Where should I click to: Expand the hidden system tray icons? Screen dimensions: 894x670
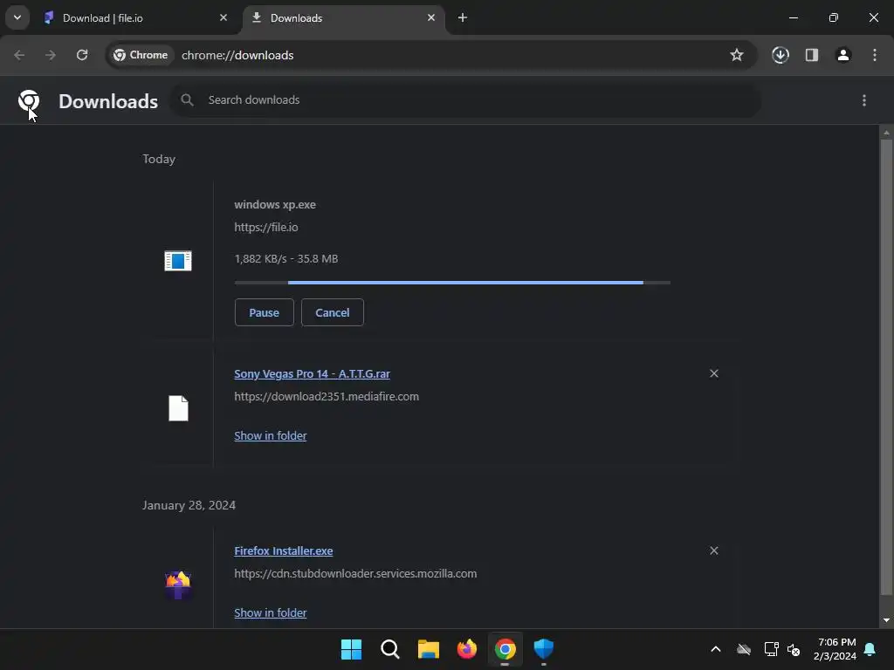pyautogui.click(x=716, y=649)
